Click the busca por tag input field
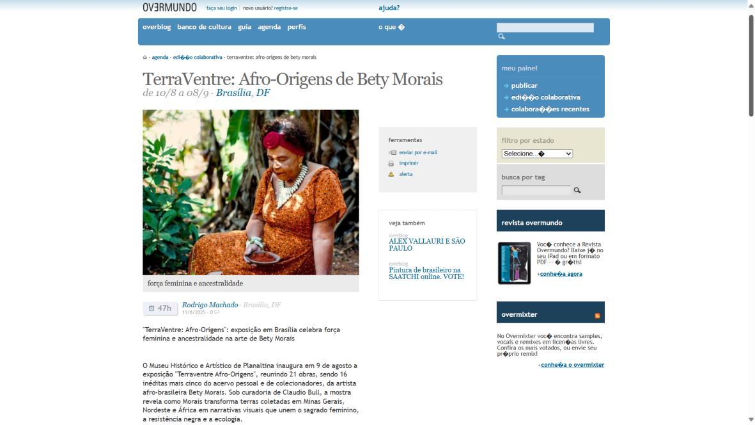The width and height of the screenshot is (755, 425). click(x=536, y=190)
